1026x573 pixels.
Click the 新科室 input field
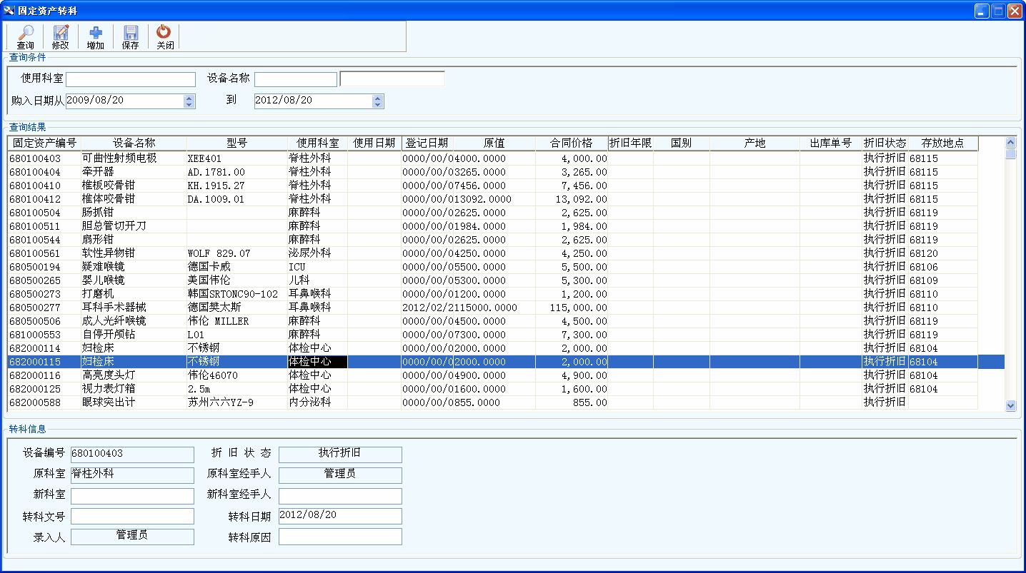tap(132, 496)
